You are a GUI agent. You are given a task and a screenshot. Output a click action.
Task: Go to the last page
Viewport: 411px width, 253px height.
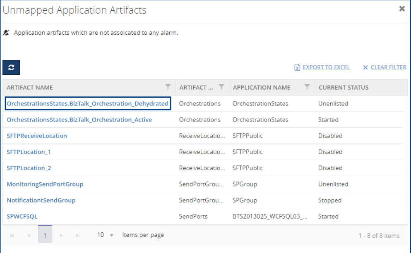pyautogui.click(x=78, y=236)
